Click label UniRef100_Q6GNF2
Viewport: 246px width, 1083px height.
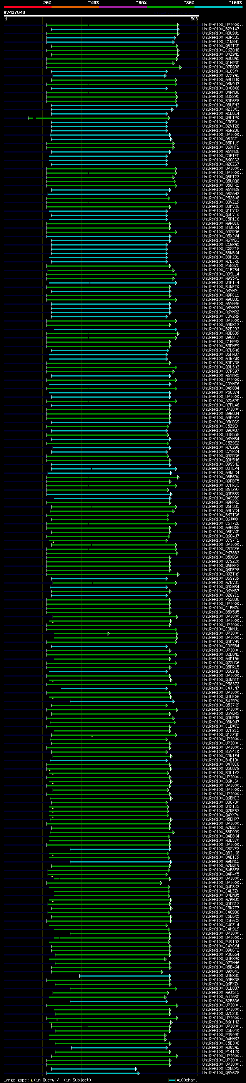[x=220, y=566]
